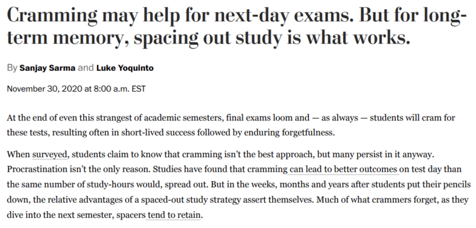Click the word 'and' between author names
The height and width of the screenshot is (228, 476).
click(86, 68)
